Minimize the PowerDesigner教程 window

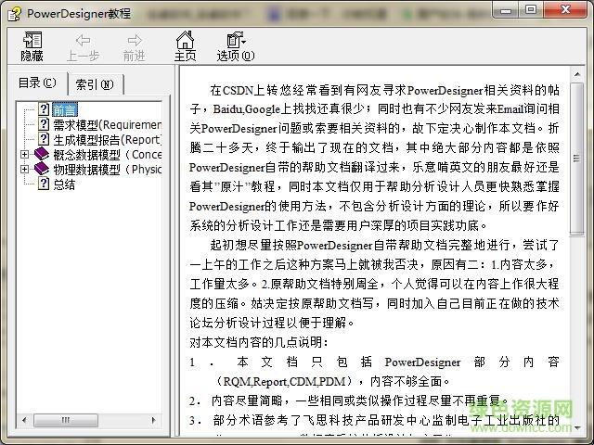(x=506, y=10)
